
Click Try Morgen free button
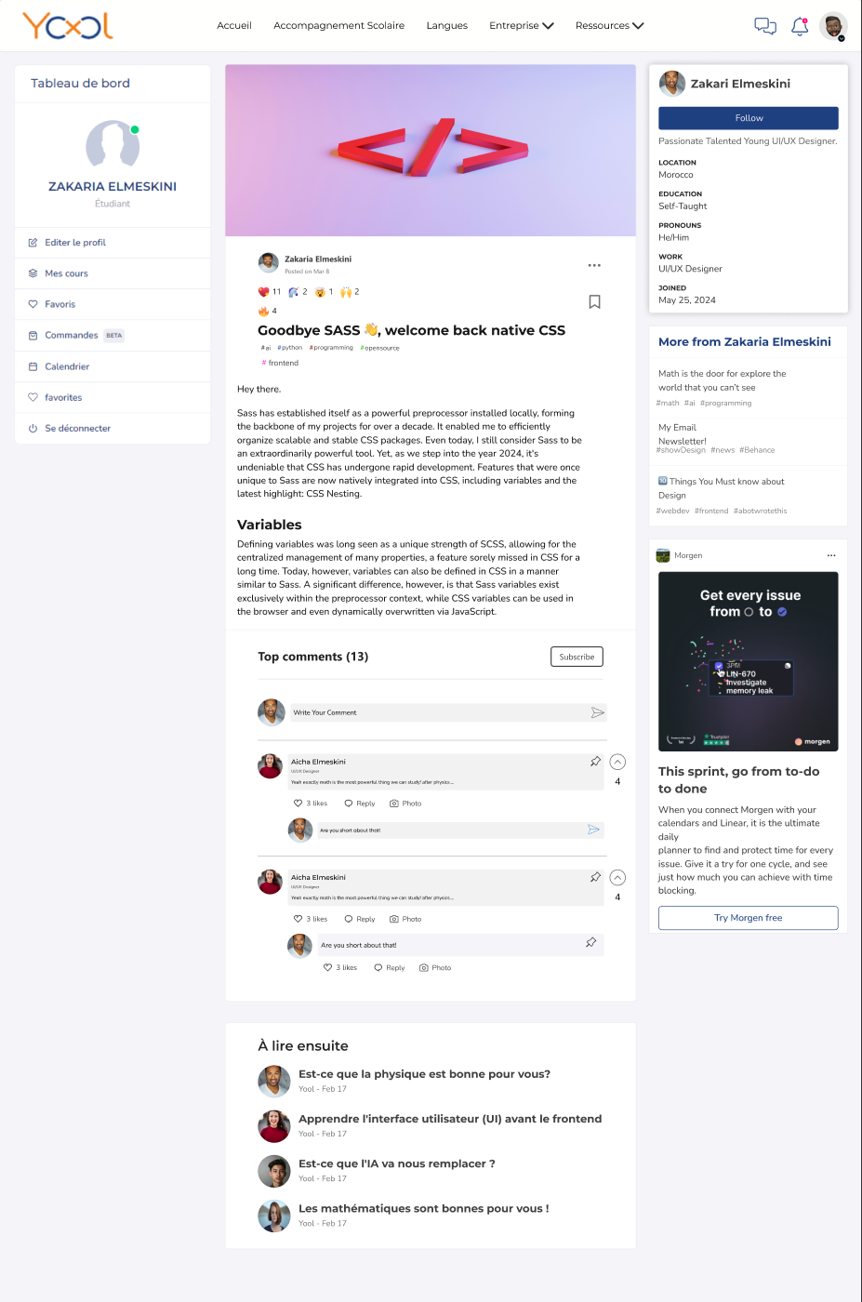click(x=749, y=918)
